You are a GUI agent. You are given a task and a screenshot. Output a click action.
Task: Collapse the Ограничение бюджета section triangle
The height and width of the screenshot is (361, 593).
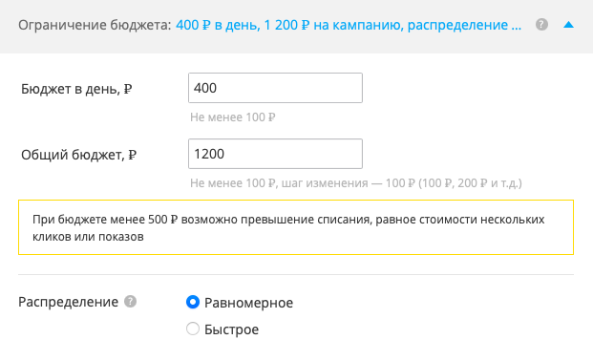(x=568, y=25)
